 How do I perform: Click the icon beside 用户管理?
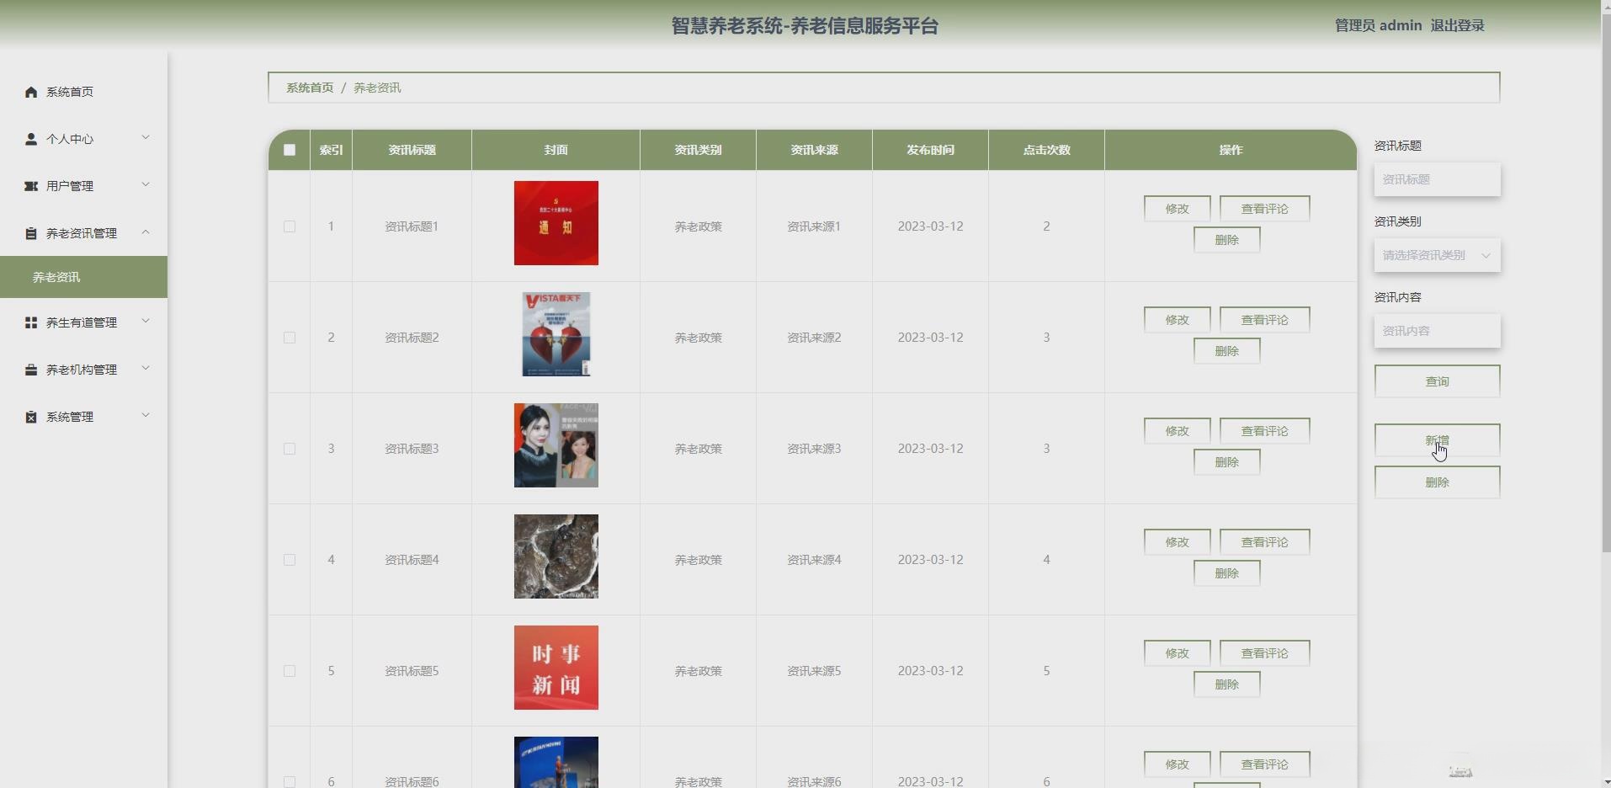coord(31,186)
